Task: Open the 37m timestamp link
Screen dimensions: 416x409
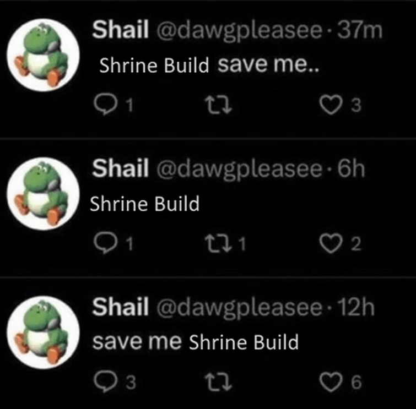Action: (360, 30)
